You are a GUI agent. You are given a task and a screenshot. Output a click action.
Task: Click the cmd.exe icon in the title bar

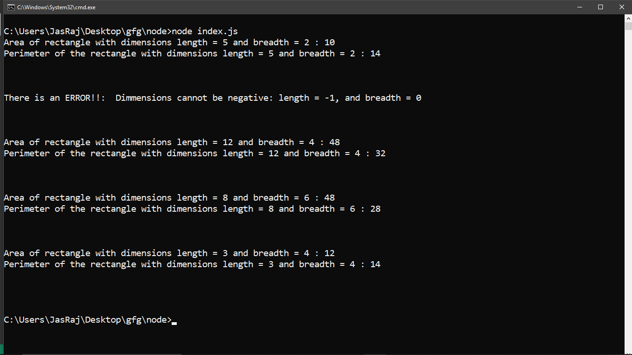(x=11, y=7)
